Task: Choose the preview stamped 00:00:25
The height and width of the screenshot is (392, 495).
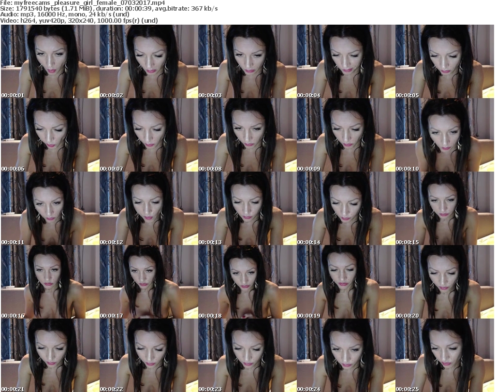Action: (x=445, y=355)
